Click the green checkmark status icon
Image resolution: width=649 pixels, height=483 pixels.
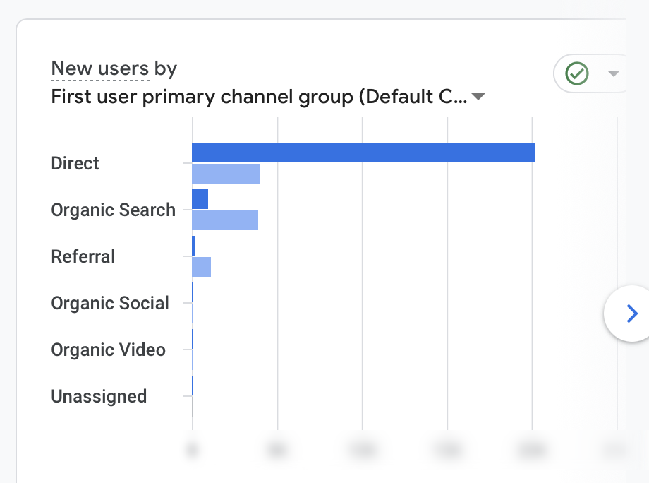pyautogui.click(x=576, y=73)
